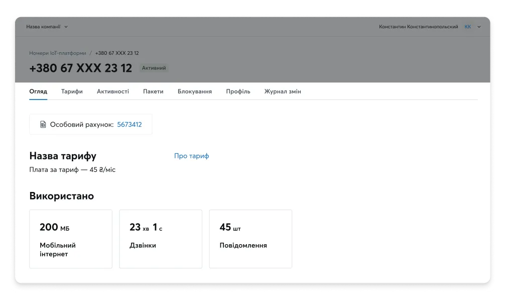Click the 45 шт value
505x300 pixels.
(x=230, y=227)
